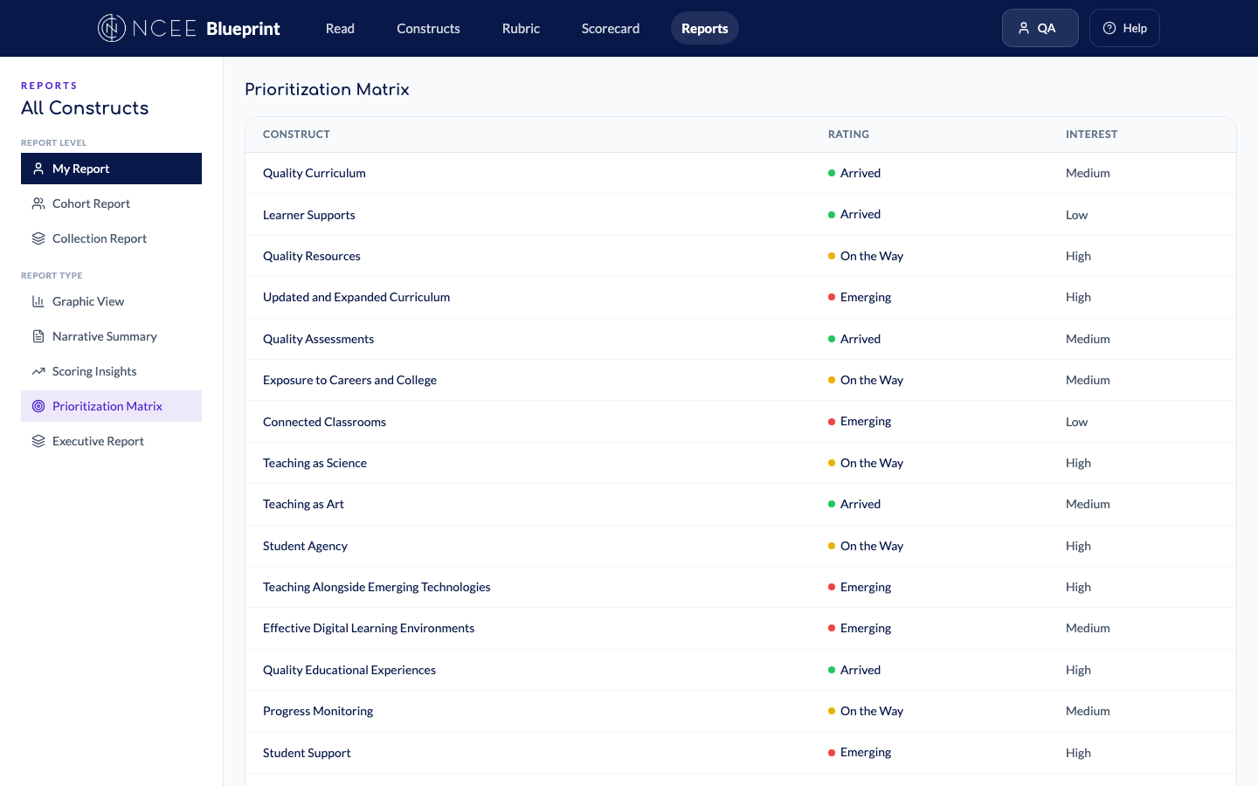Viewport: 1258px width, 786px height.
Task: Click the Collection Report layers icon
Action: pyautogui.click(x=38, y=238)
